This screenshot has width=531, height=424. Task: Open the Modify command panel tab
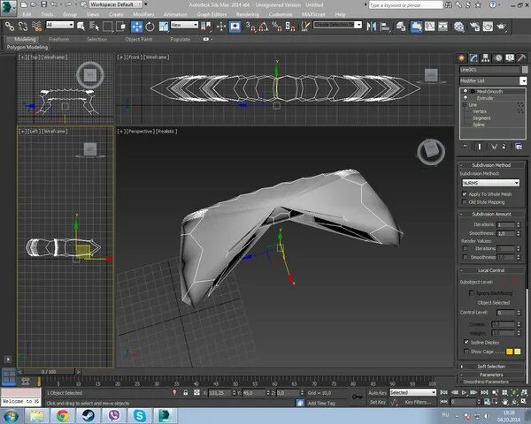tap(473, 58)
